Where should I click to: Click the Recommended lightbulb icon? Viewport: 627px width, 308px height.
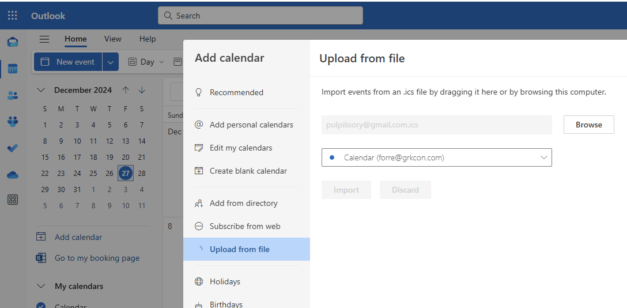[x=198, y=92]
